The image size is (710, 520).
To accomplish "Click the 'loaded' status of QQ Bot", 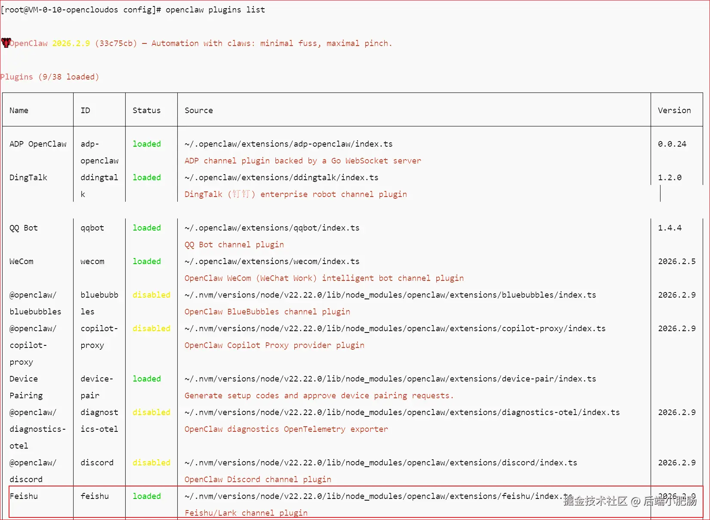I will (x=147, y=228).
